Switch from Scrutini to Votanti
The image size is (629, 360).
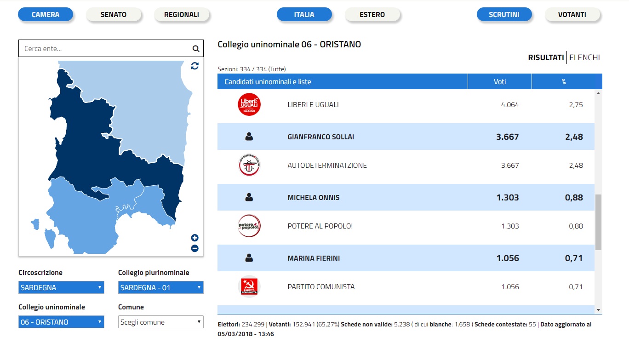572,15
